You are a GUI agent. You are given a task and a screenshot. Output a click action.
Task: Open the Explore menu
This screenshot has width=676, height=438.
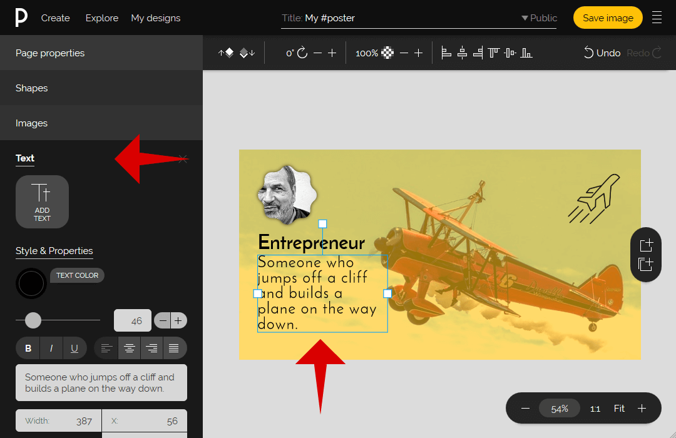coord(102,18)
